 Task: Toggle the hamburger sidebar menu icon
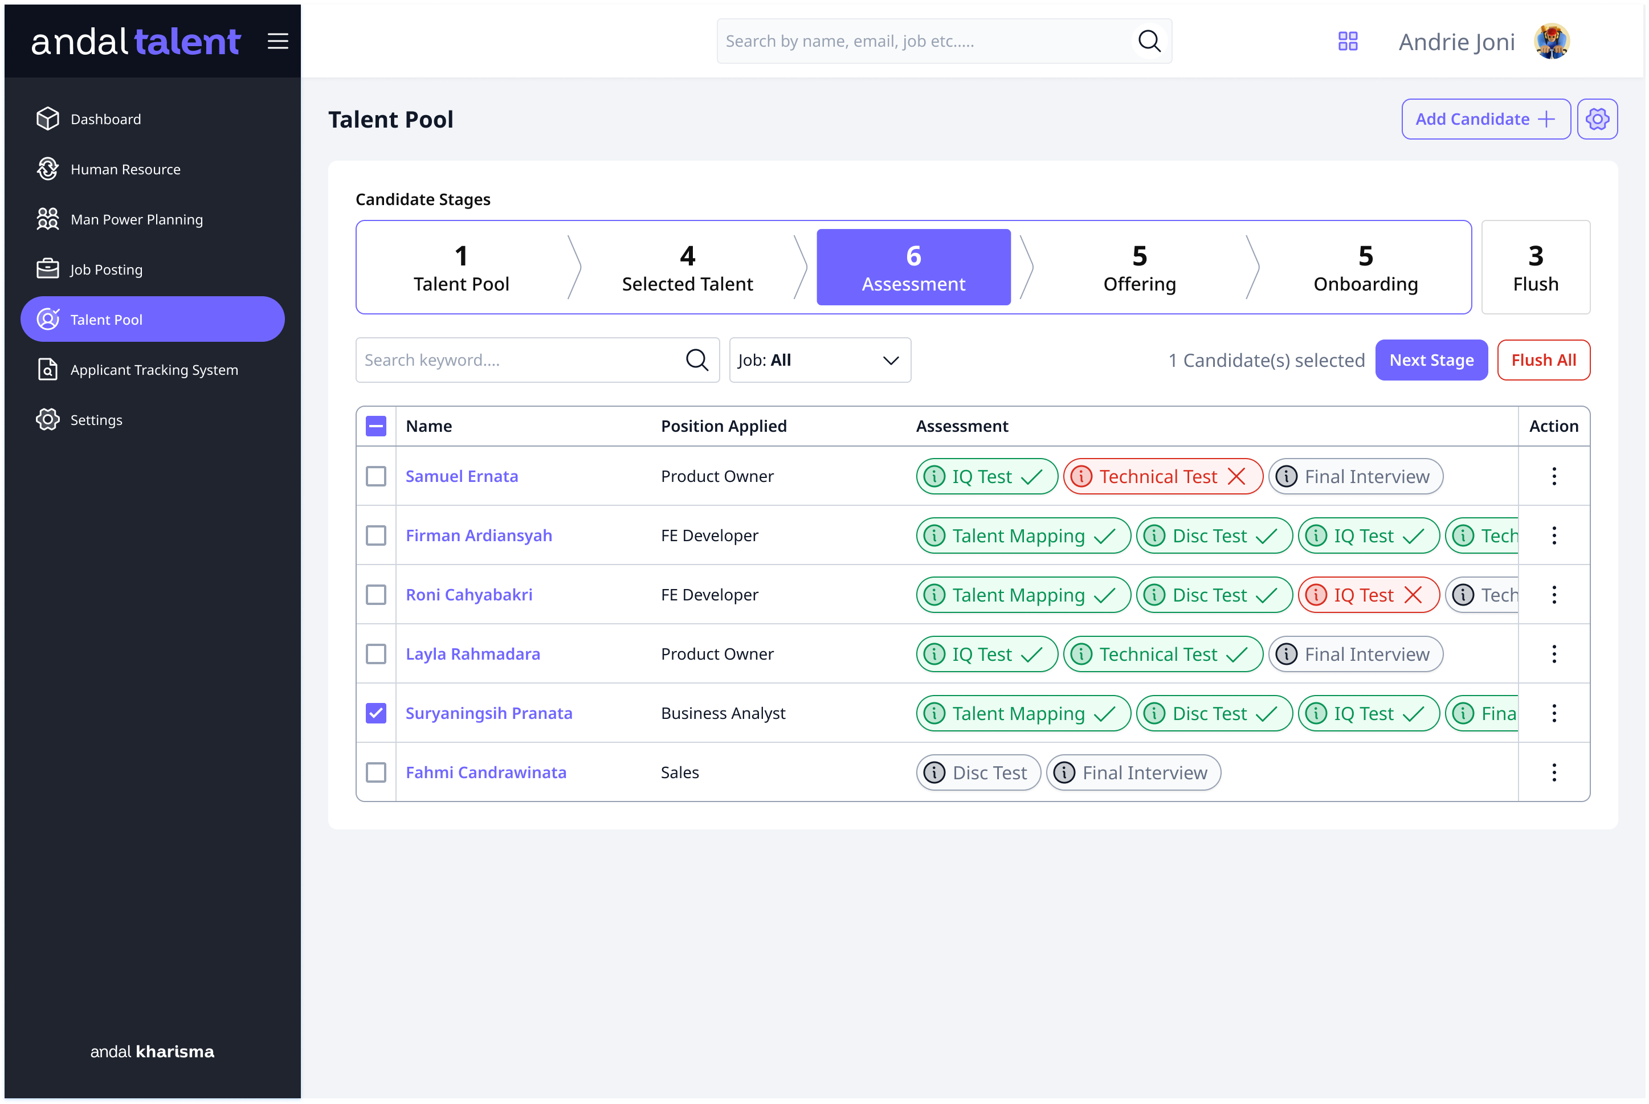277,41
